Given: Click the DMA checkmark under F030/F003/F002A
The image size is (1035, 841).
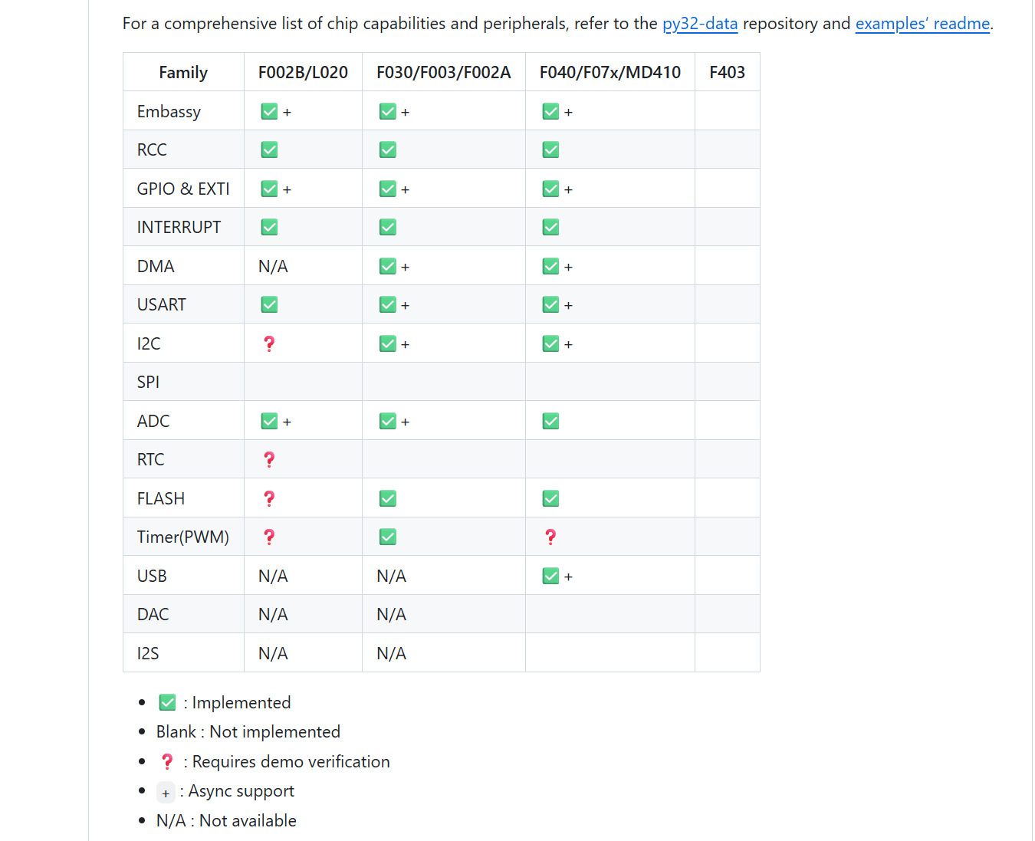Looking at the screenshot, I should 388,266.
